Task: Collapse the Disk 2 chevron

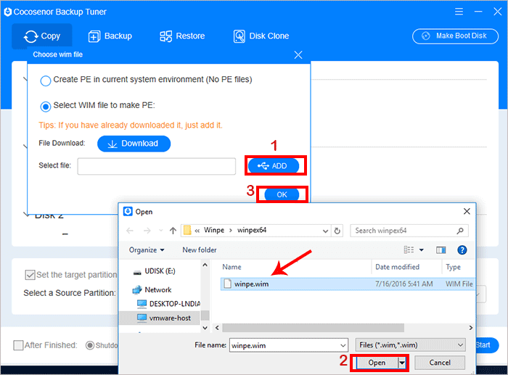Action: click(x=26, y=214)
